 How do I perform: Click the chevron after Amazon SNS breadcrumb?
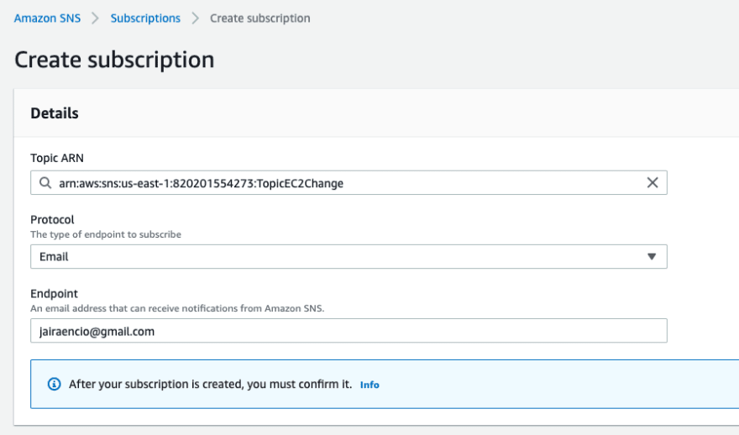[x=95, y=18]
